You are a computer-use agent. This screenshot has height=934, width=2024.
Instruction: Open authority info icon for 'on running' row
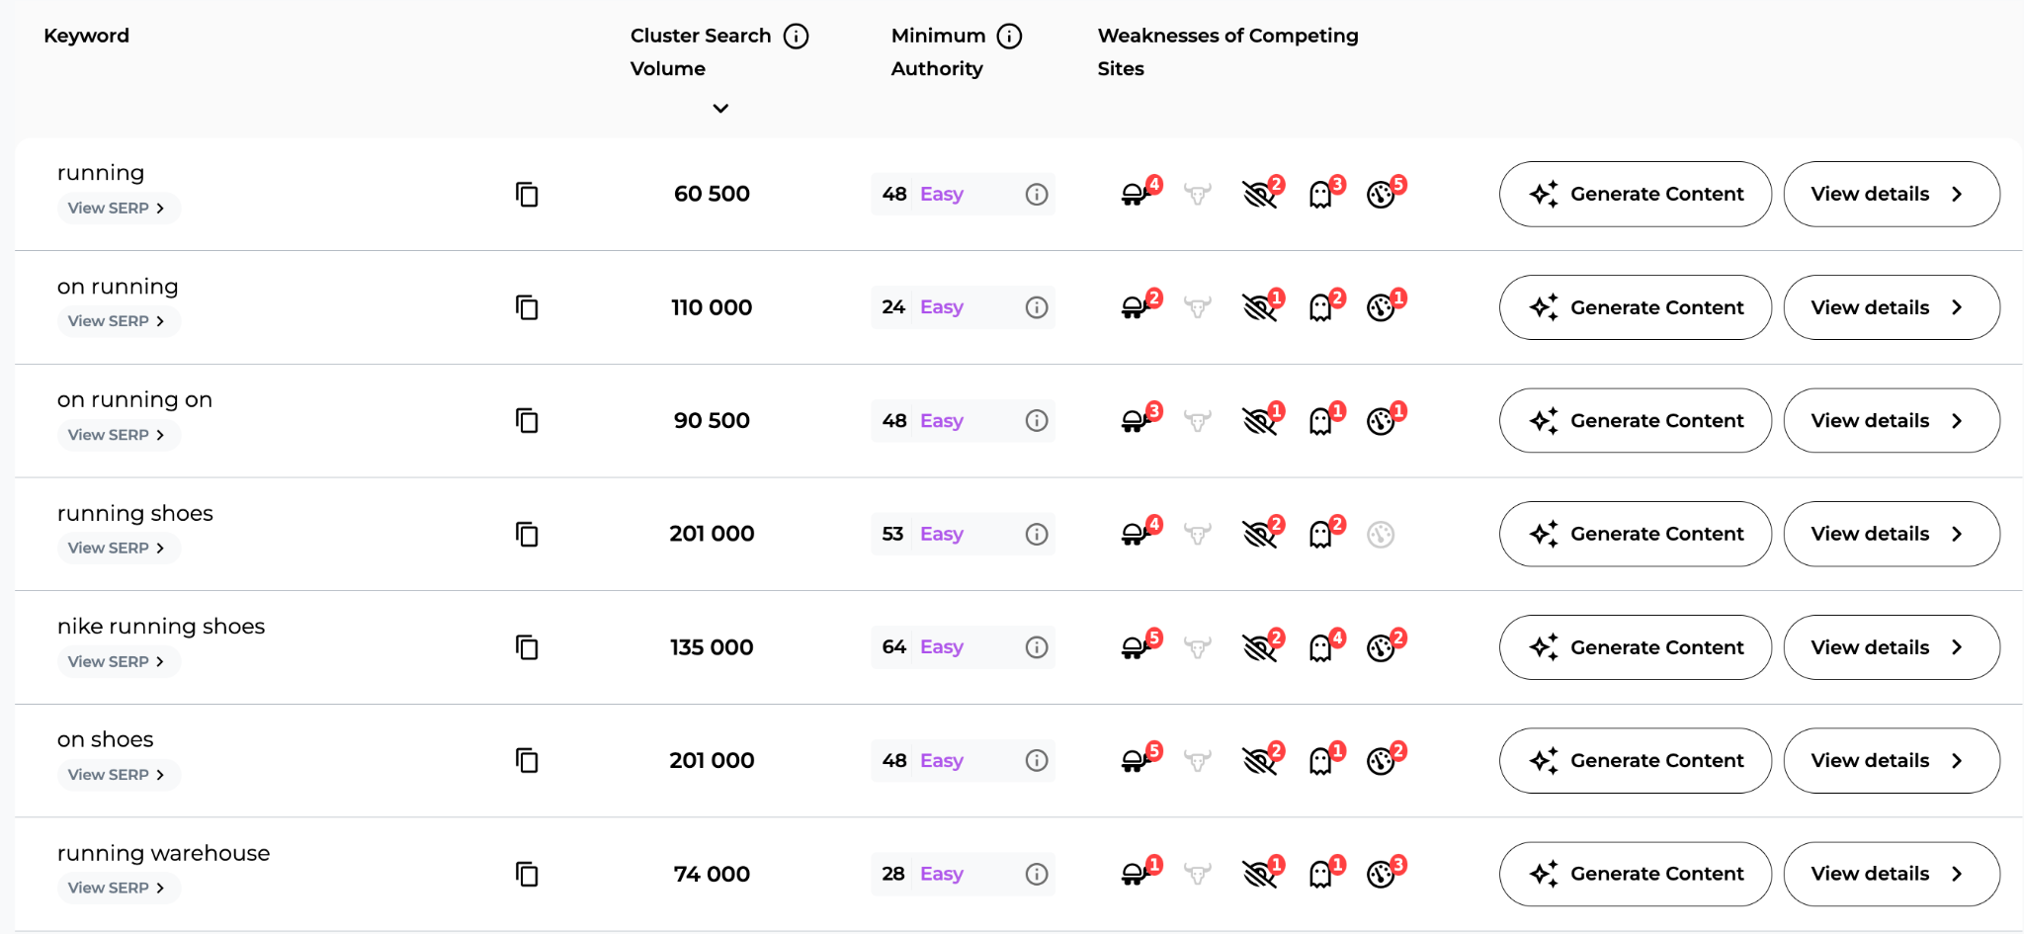tap(1036, 307)
